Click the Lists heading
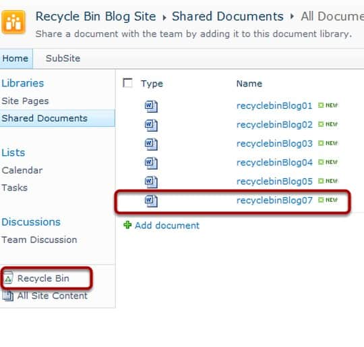The image size is (364, 347). pyautogui.click(x=13, y=153)
